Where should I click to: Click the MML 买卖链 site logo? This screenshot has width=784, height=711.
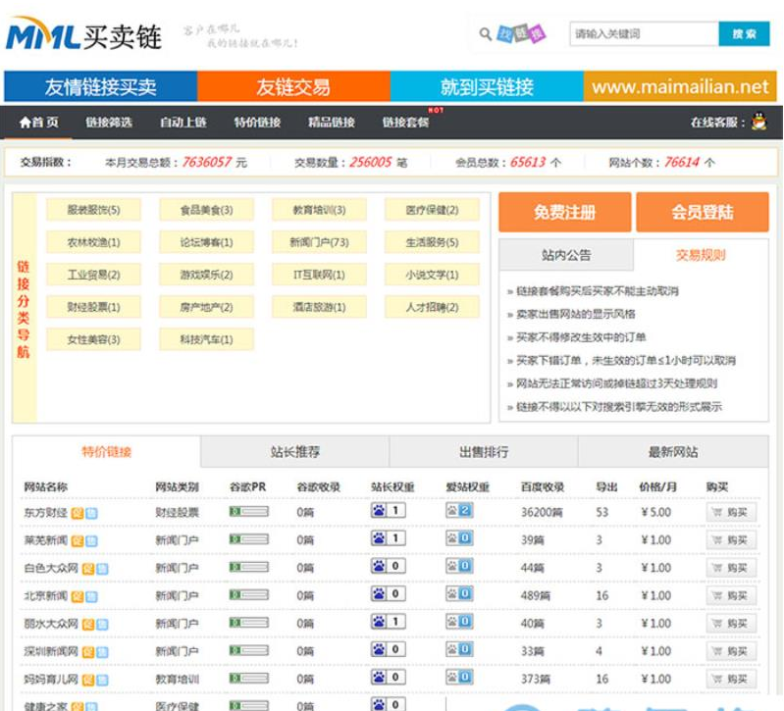tap(83, 36)
